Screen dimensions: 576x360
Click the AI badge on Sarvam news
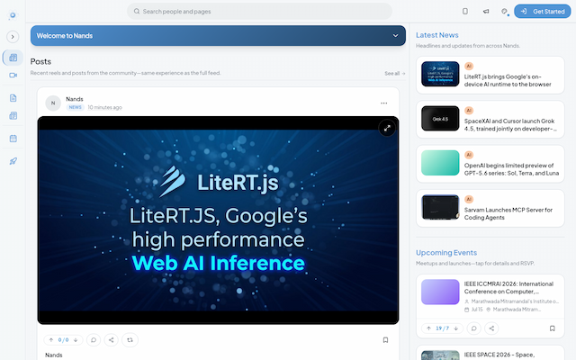pos(469,199)
